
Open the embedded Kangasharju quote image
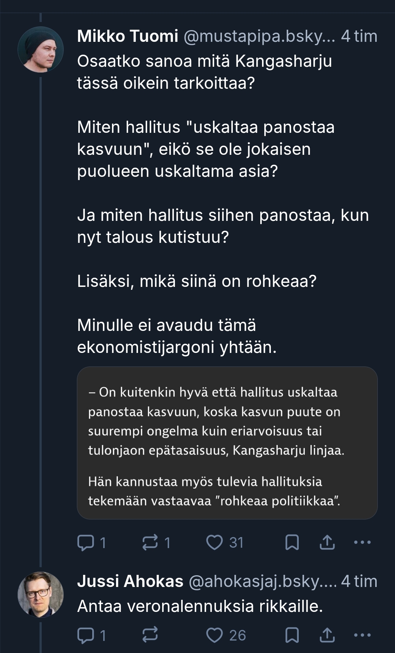pos(227,443)
